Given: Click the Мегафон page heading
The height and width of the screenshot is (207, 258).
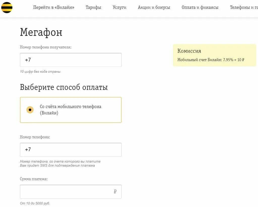Looking at the screenshot, I should tap(41, 32).
